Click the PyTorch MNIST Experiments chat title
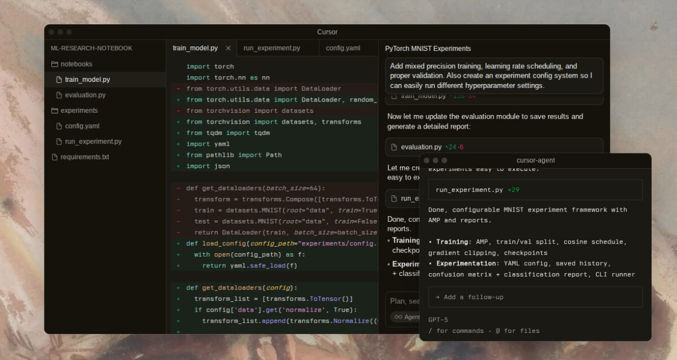The width and height of the screenshot is (677, 360). click(428, 49)
